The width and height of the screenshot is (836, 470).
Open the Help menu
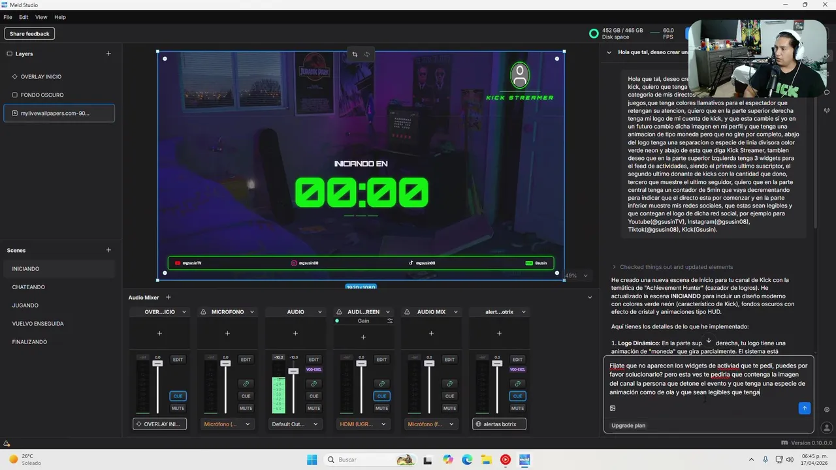coord(60,17)
